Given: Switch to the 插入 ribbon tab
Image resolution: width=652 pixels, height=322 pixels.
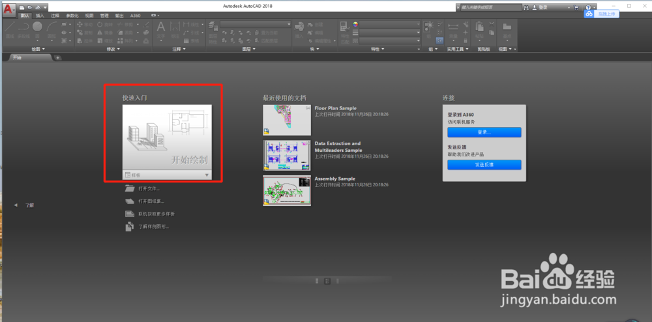Looking at the screenshot, I should [40, 16].
